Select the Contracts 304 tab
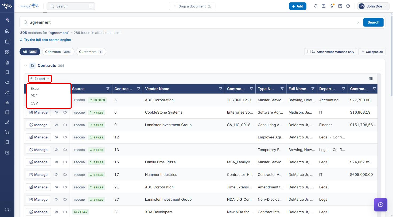Viewport: 393px width, 217px height. coord(58,52)
